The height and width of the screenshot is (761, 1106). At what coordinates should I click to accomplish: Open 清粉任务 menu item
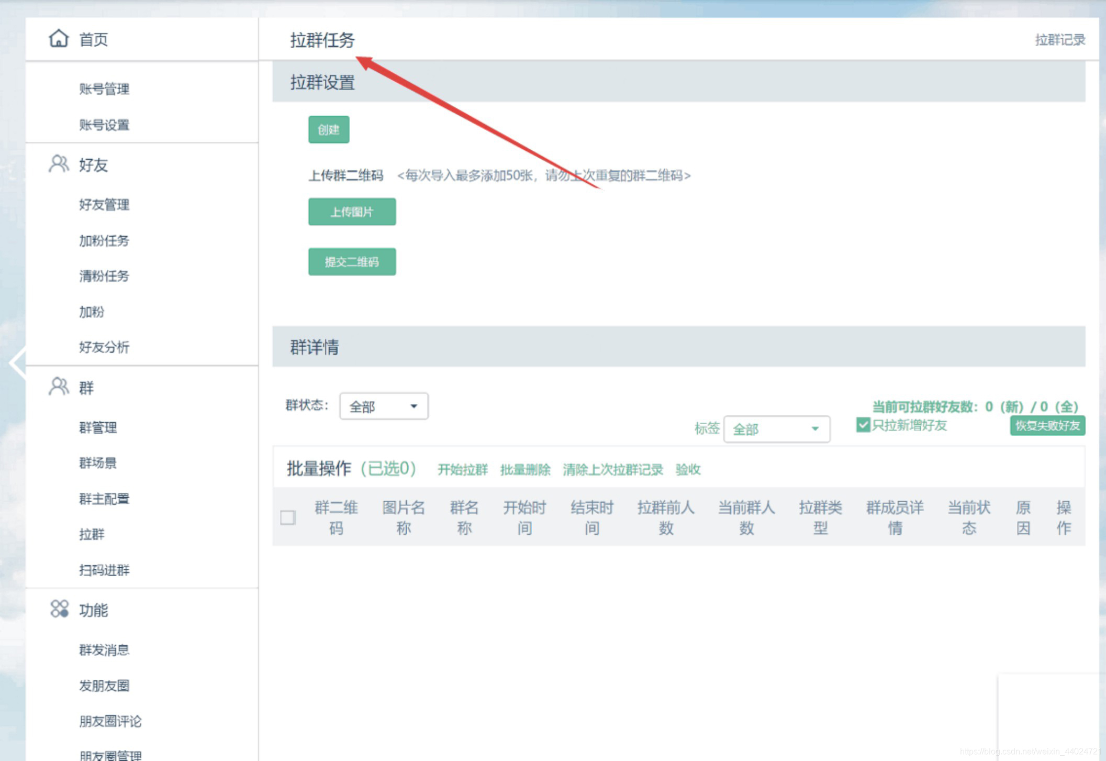(x=104, y=276)
